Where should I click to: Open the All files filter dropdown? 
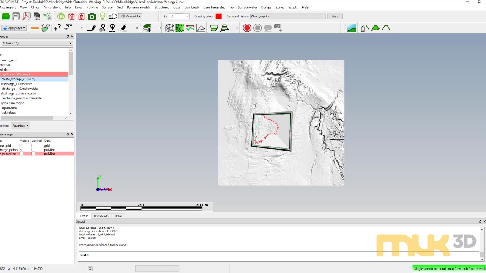pyautogui.click(x=36, y=43)
